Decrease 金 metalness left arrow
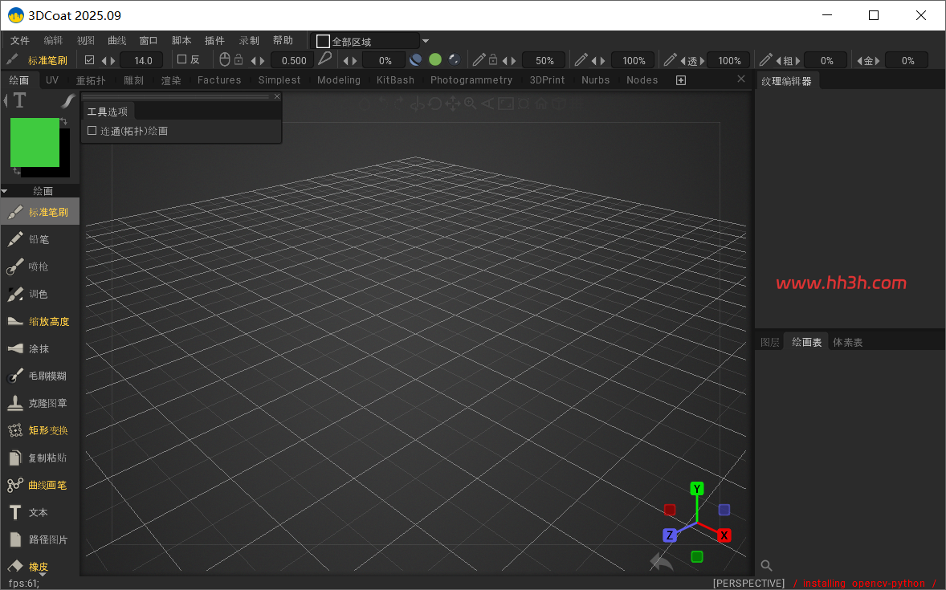 pyautogui.click(x=860, y=60)
